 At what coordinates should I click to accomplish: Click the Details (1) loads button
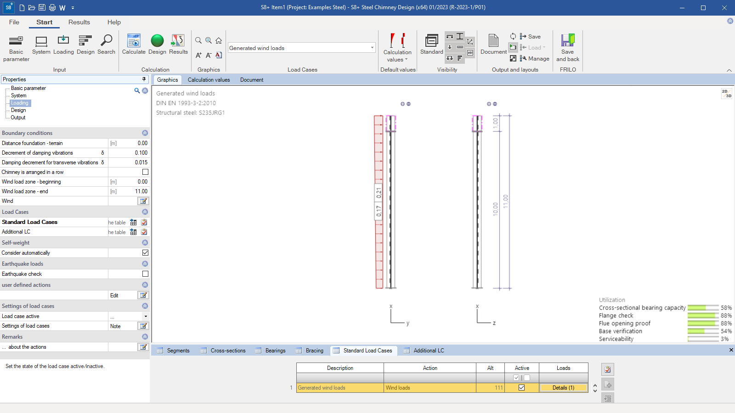[563, 388]
